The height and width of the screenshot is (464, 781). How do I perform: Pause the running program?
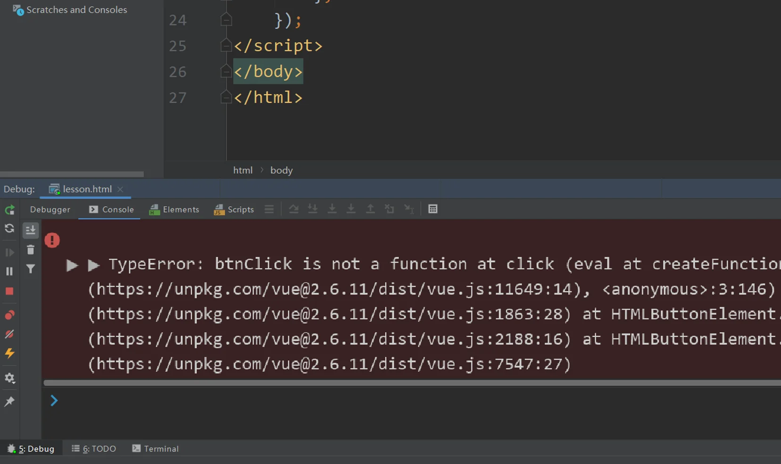[x=9, y=271]
